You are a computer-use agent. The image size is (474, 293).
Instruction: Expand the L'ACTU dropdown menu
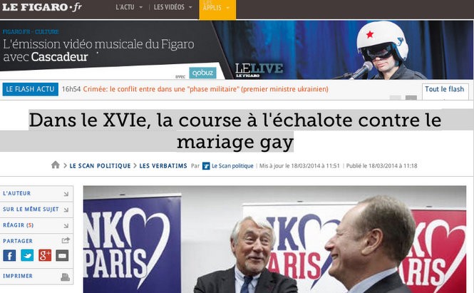pos(129,7)
